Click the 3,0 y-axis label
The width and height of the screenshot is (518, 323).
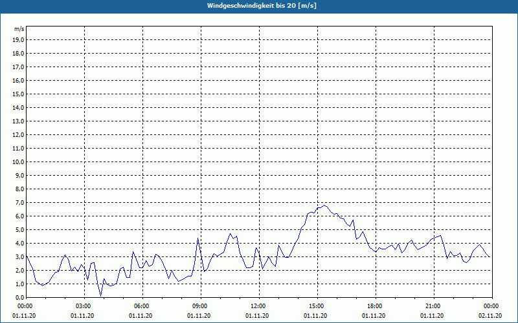[20, 256]
